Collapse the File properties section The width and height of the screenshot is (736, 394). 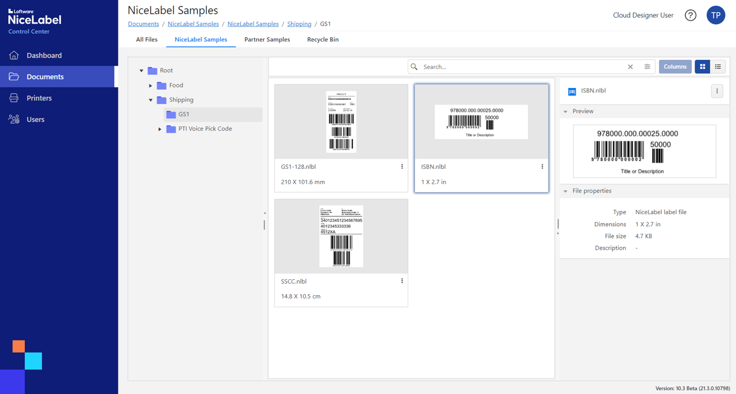(x=565, y=191)
